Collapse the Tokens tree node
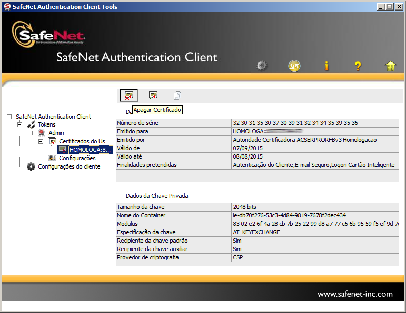 tap(19, 124)
